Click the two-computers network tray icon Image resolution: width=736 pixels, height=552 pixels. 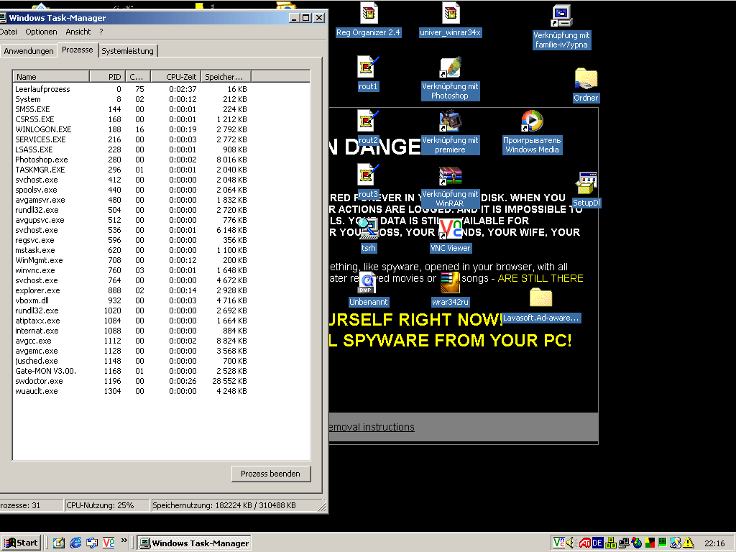[624, 543]
